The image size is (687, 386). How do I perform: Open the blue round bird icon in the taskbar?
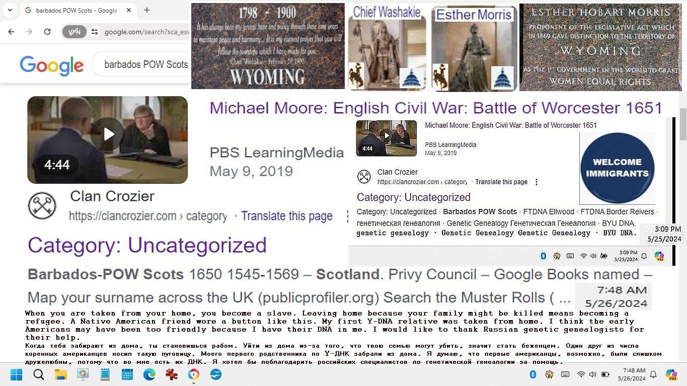216,374
